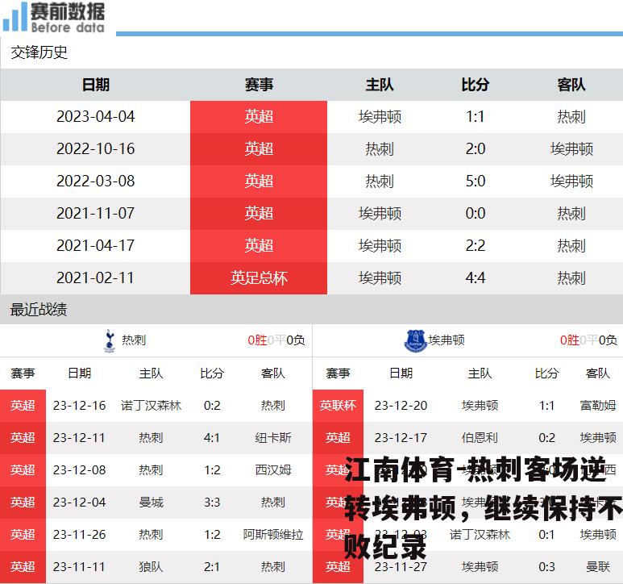
Task: Select the date 2021-02-11
Action: (x=95, y=278)
